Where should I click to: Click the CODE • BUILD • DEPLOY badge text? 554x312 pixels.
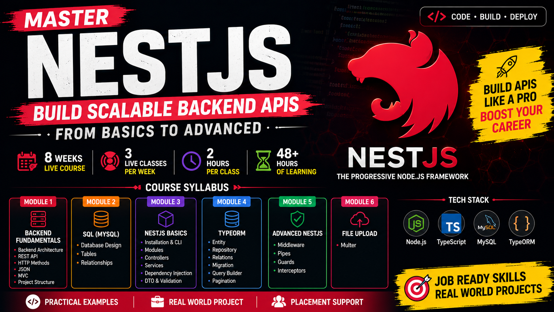(x=494, y=17)
